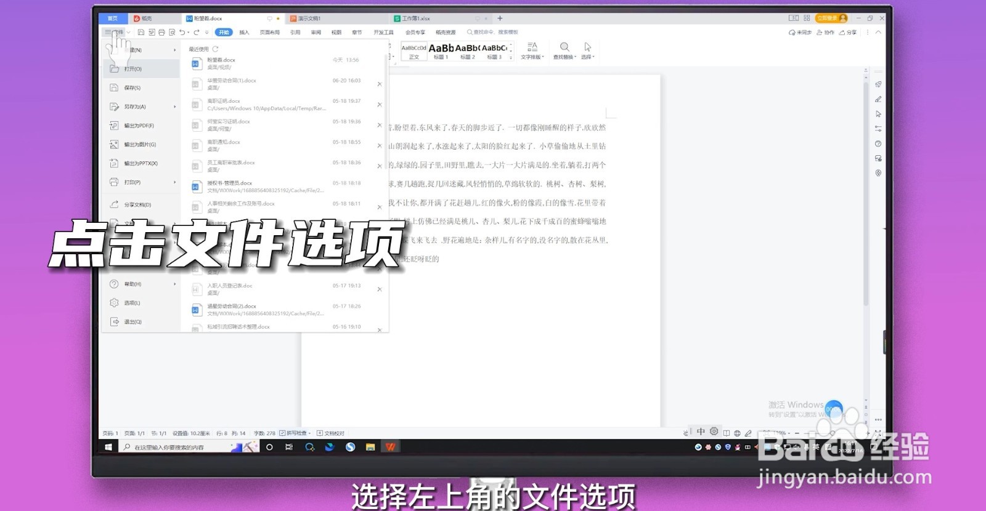Click the 协作 collaborate button
Viewport: 986px width, 511px height.
coord(825,33)
